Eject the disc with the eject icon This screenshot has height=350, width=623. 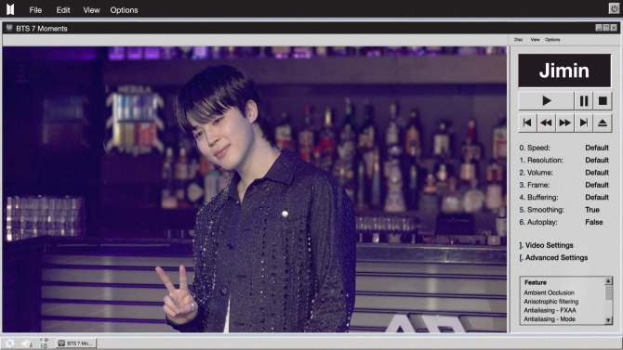point(603,123)
